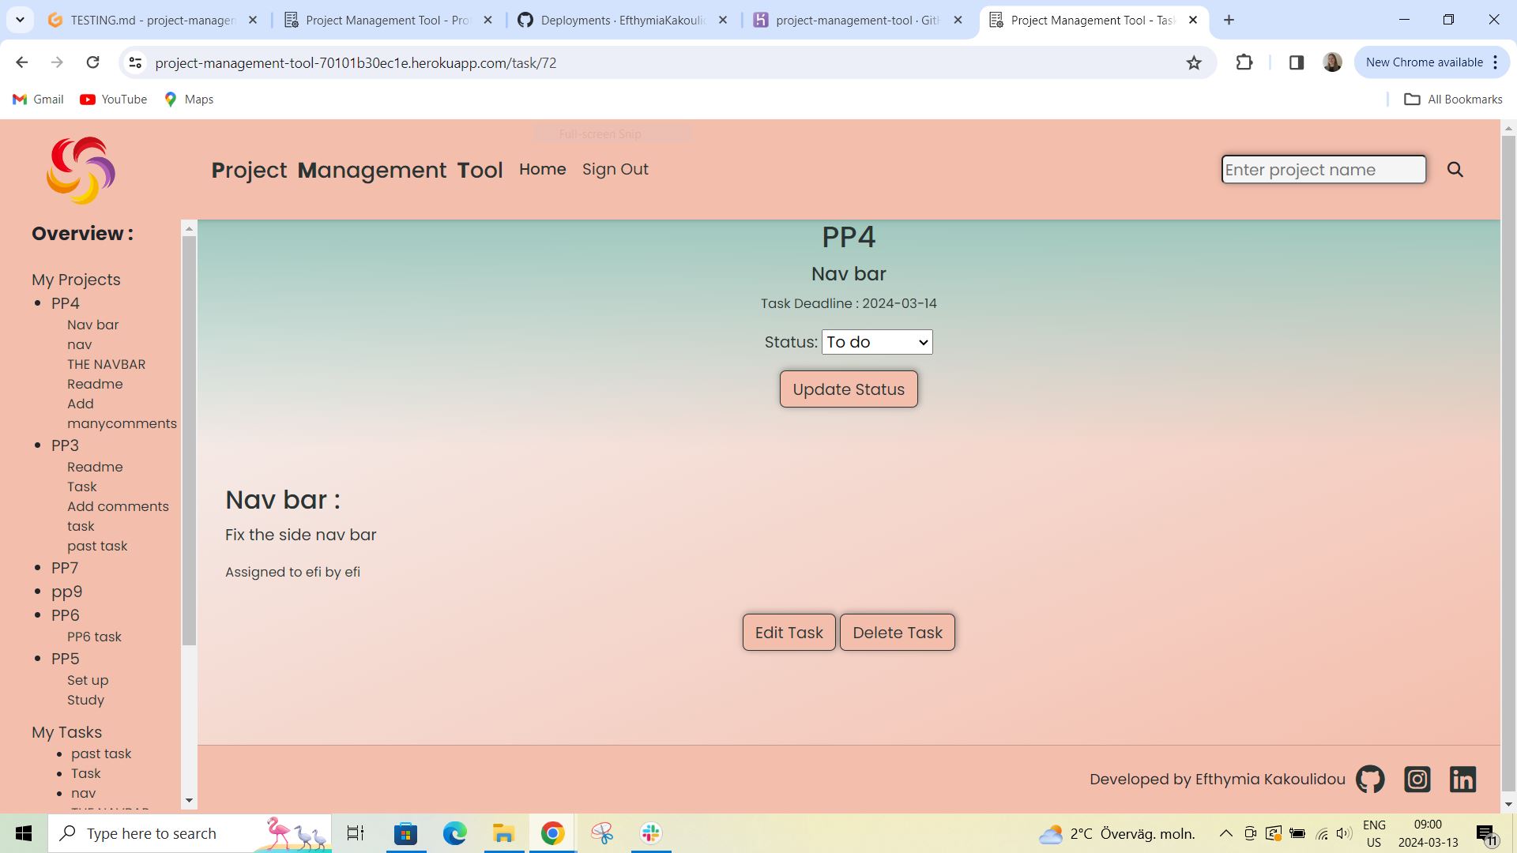Select Home in the navigation bar
Image resolution: width=1517 pixels, height=853 pixels.
point(542,169)
